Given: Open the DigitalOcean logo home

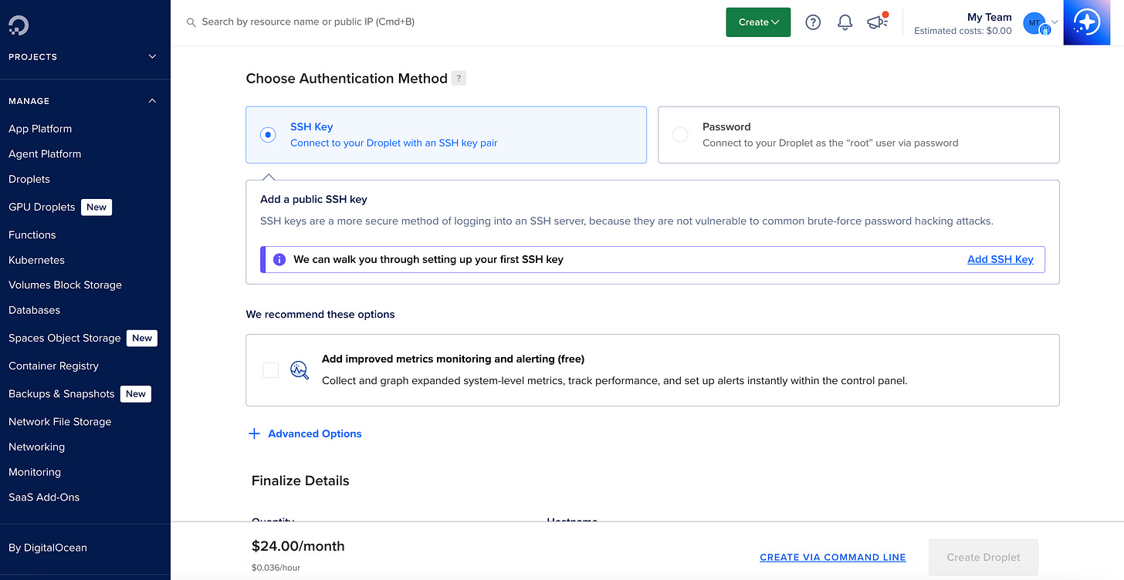Looking at the screenshot, I should (x=19, y=26).
